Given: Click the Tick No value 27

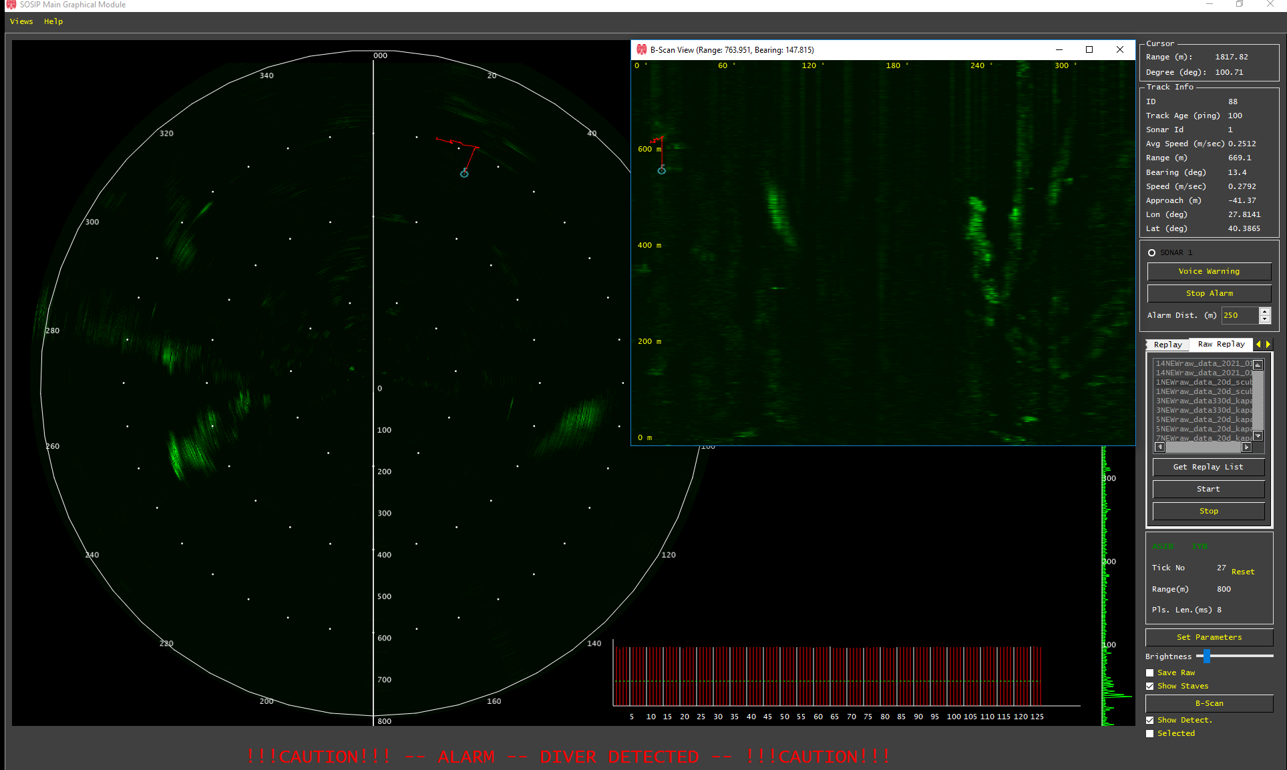Looking at the screenshot, I should [x=1221, y=568].
